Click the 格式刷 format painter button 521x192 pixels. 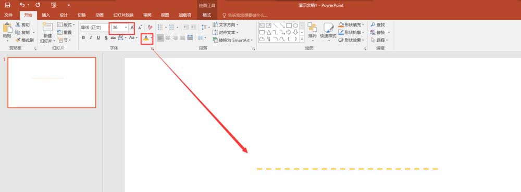point(24,40)
